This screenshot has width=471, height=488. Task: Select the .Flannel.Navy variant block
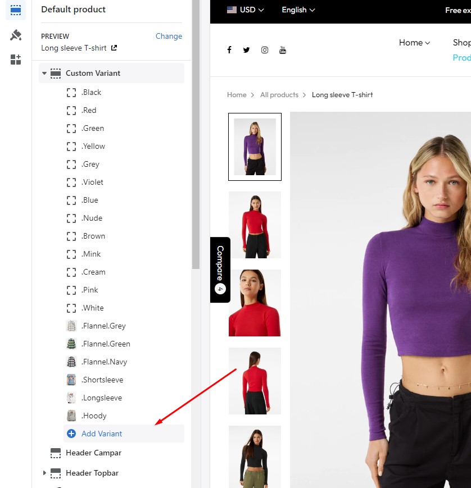pyautogui.click(x=104, y=362)
